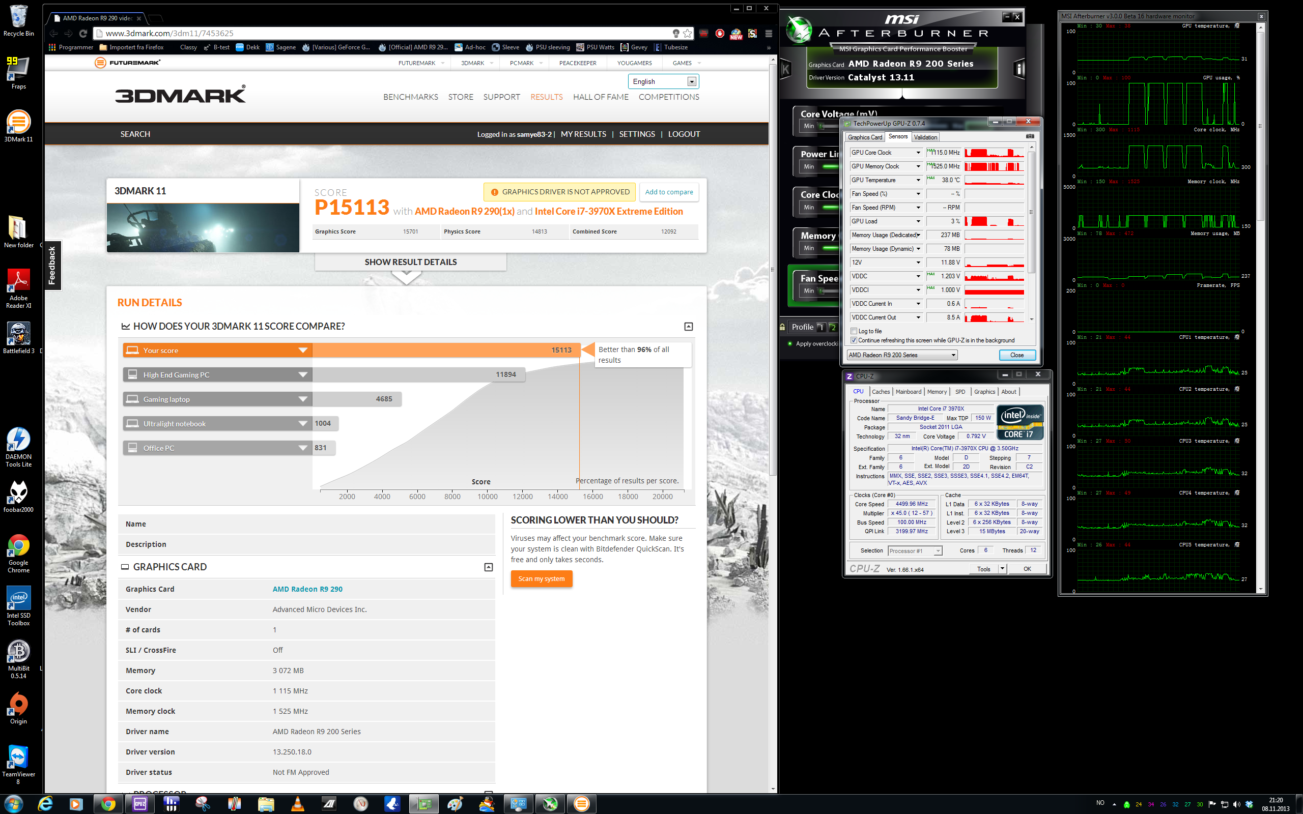Open the Adobe Reader XI desktop icon
Viewport: 1303px width, 814px height.
coord(18,288)
